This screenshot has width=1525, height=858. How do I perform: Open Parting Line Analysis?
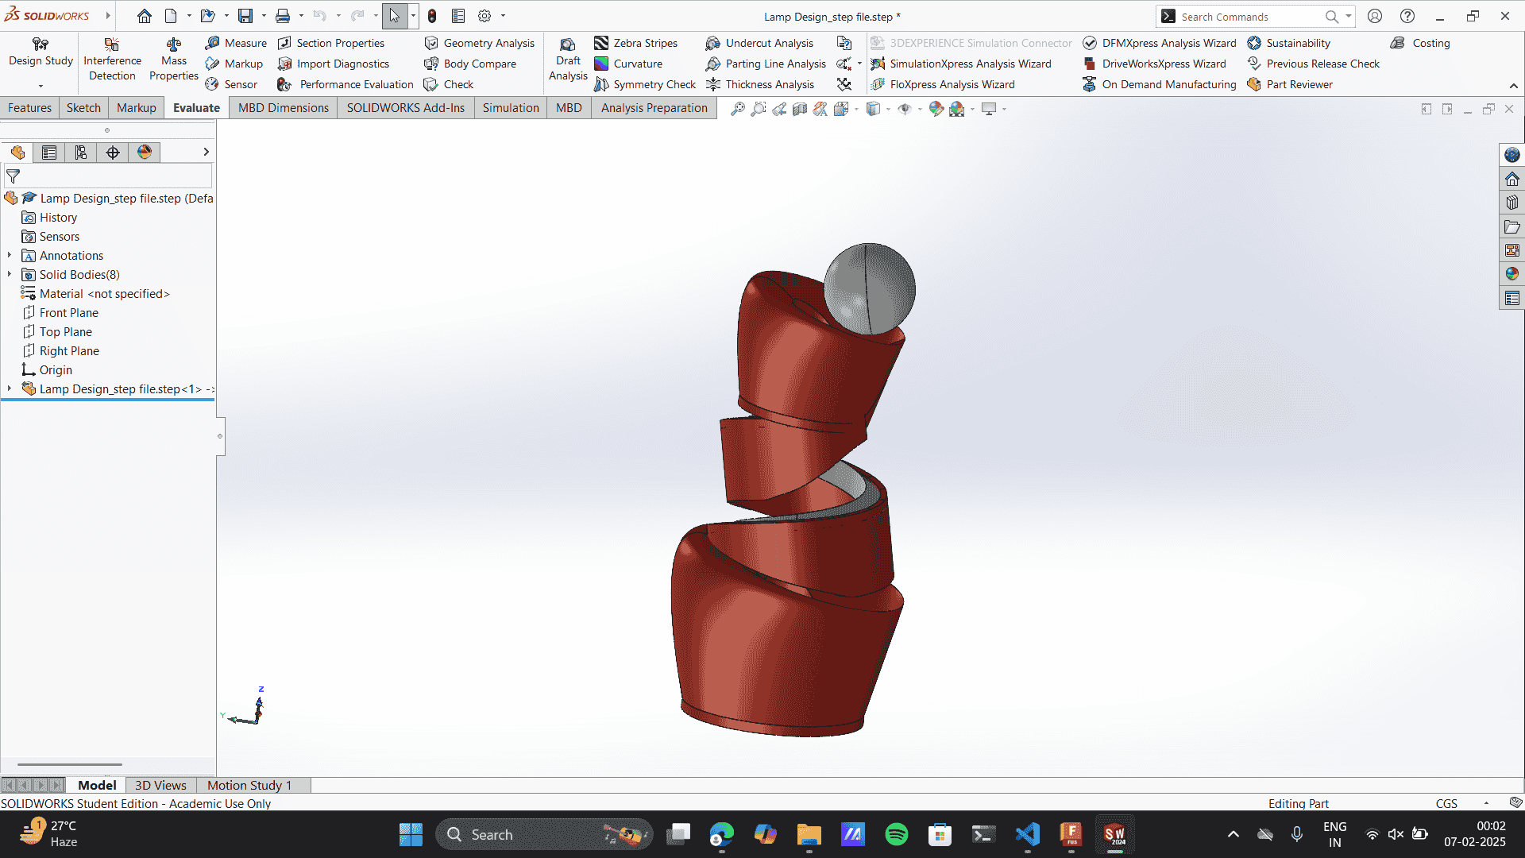[766, 64]
